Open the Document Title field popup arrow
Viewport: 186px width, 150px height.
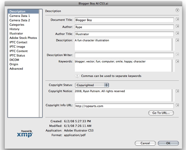tap(178, 19)
